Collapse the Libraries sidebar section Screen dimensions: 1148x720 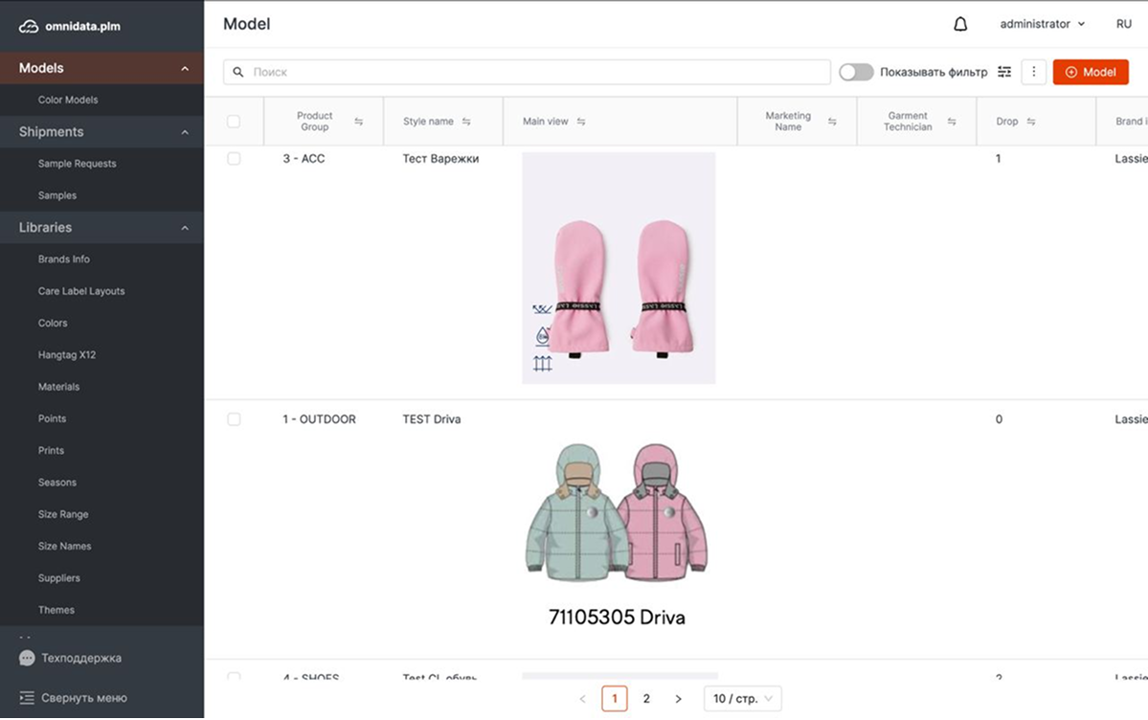[x=185, y=228]
